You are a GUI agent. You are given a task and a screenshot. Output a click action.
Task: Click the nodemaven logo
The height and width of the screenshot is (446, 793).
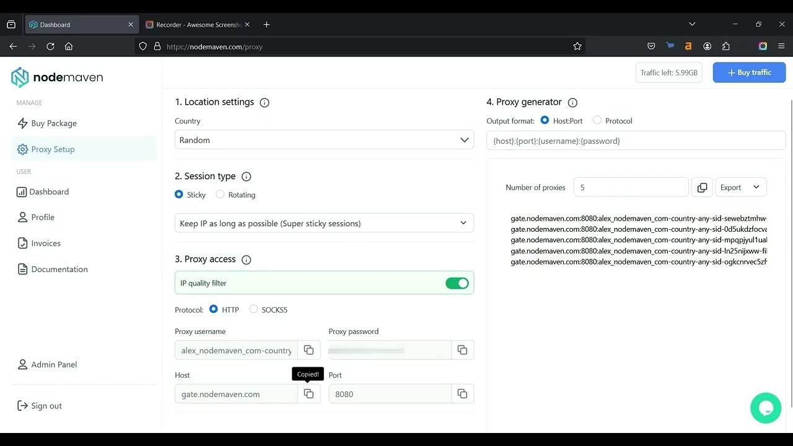[x=57, y=77]
